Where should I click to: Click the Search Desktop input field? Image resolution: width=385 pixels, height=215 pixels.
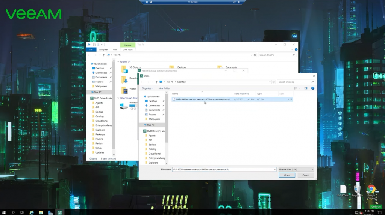[x=294, y=82]
